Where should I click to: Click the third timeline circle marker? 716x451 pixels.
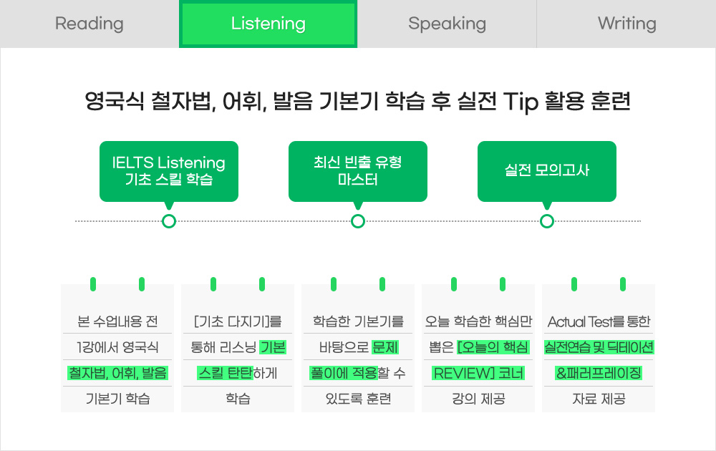(x=547, y=221)
